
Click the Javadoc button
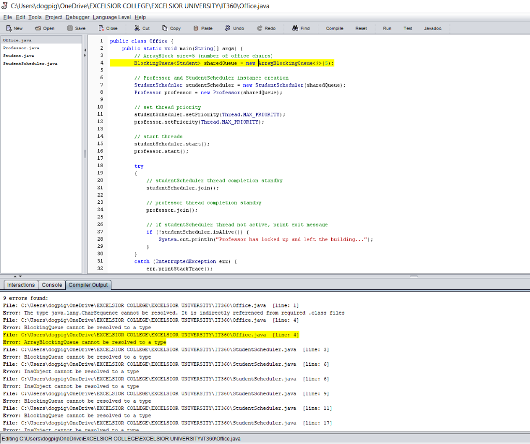click(433, 28)
